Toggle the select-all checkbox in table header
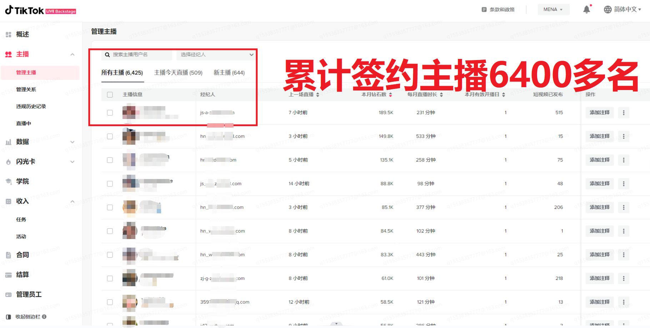Viewport: 650px width, 328px height. pyautogui.click(x=110, y=94)
